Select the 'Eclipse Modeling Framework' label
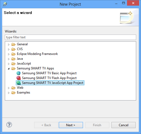Image resolution: width=141 pixels, height=134 pixels. pos(37,54)
